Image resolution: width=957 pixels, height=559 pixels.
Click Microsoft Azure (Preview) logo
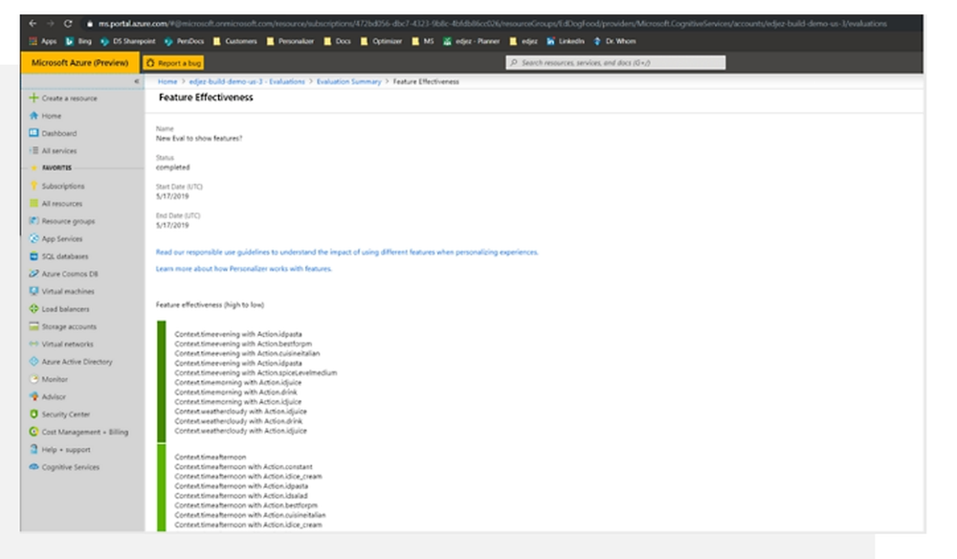click(x=80, y=63)
